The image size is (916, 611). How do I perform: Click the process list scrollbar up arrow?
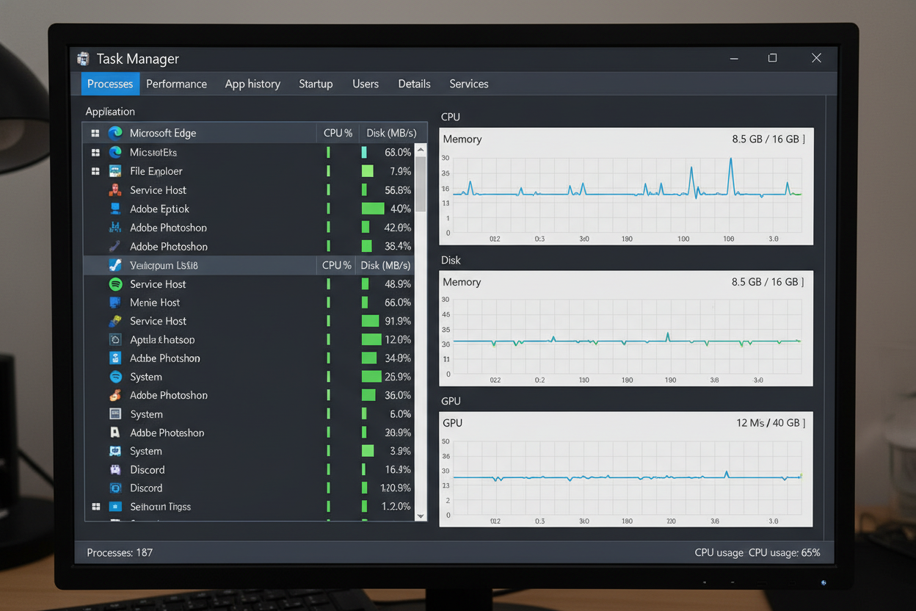coord(421,150)
